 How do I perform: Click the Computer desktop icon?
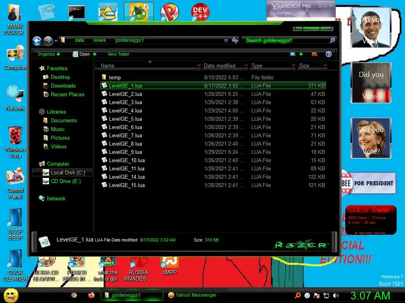click(x=15, y=58)
